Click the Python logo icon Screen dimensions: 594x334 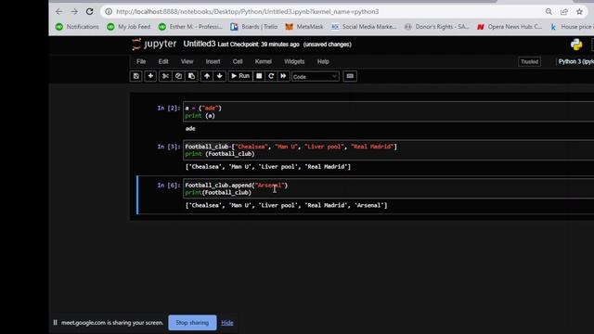[x=576, y=45]
